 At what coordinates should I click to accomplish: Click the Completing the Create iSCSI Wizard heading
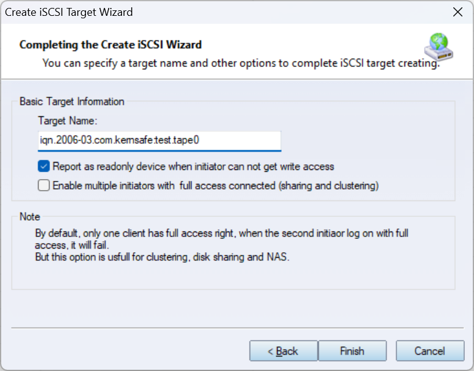click(110, 44)
